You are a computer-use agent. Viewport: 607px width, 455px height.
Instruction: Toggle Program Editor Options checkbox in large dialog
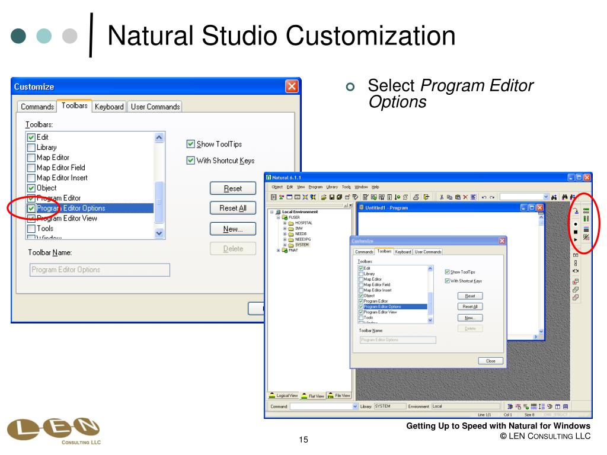click(31, 208)
